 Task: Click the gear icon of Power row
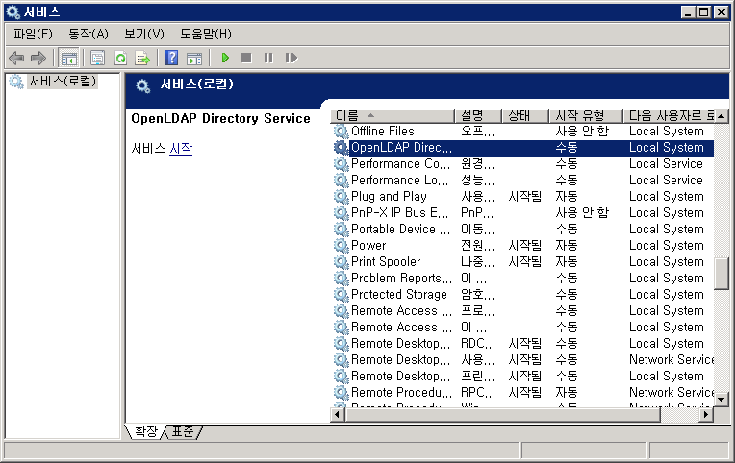[341, 245]
